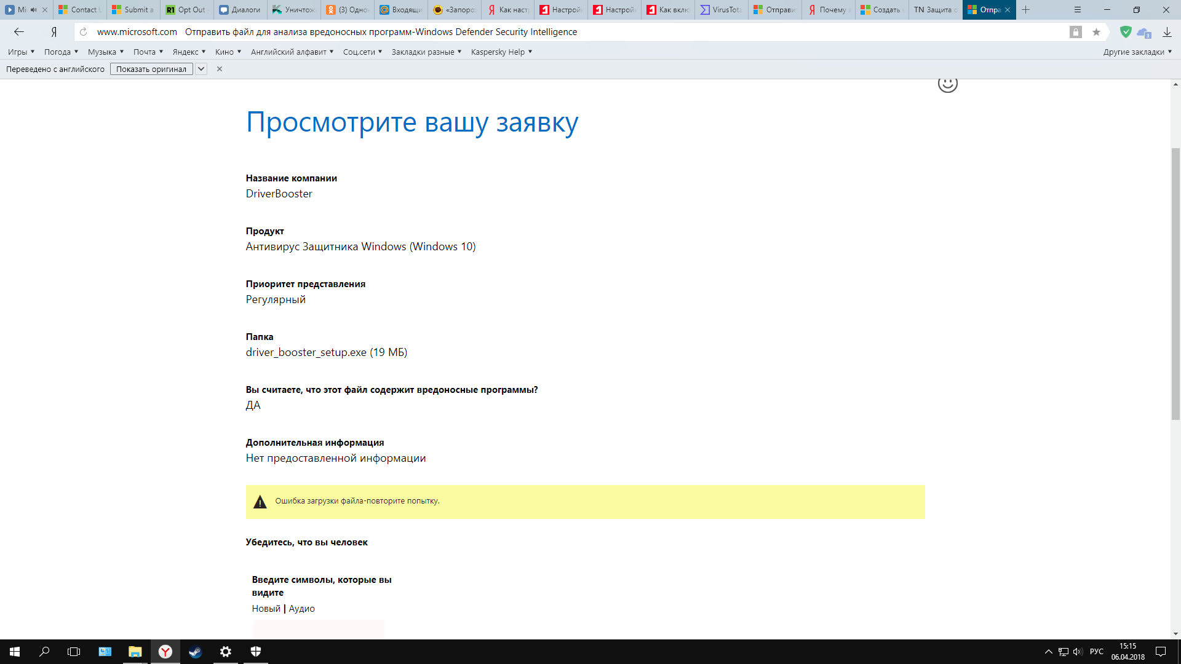The height and width of the screenshot is (664, 1181).
Task: Open the Action Center notifications icon
Action: [x=1161, y=652]
